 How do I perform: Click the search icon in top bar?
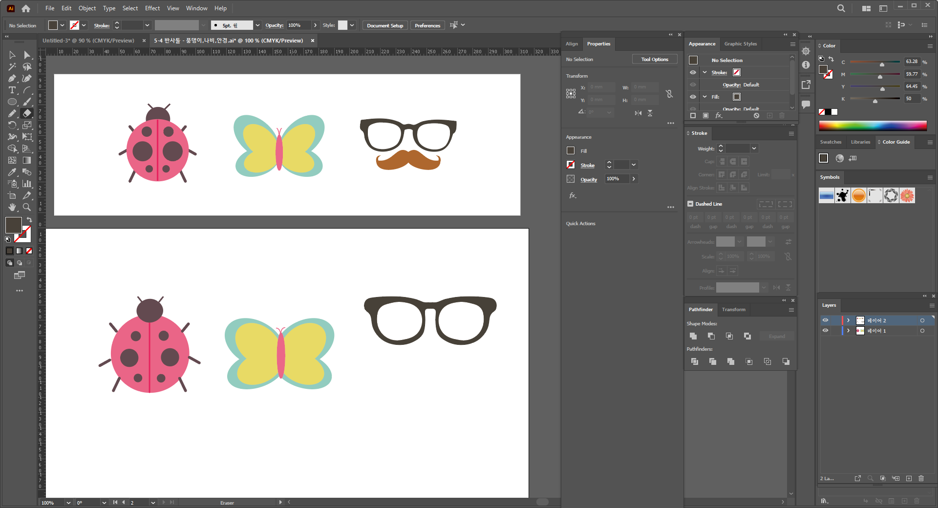(841, 8)
